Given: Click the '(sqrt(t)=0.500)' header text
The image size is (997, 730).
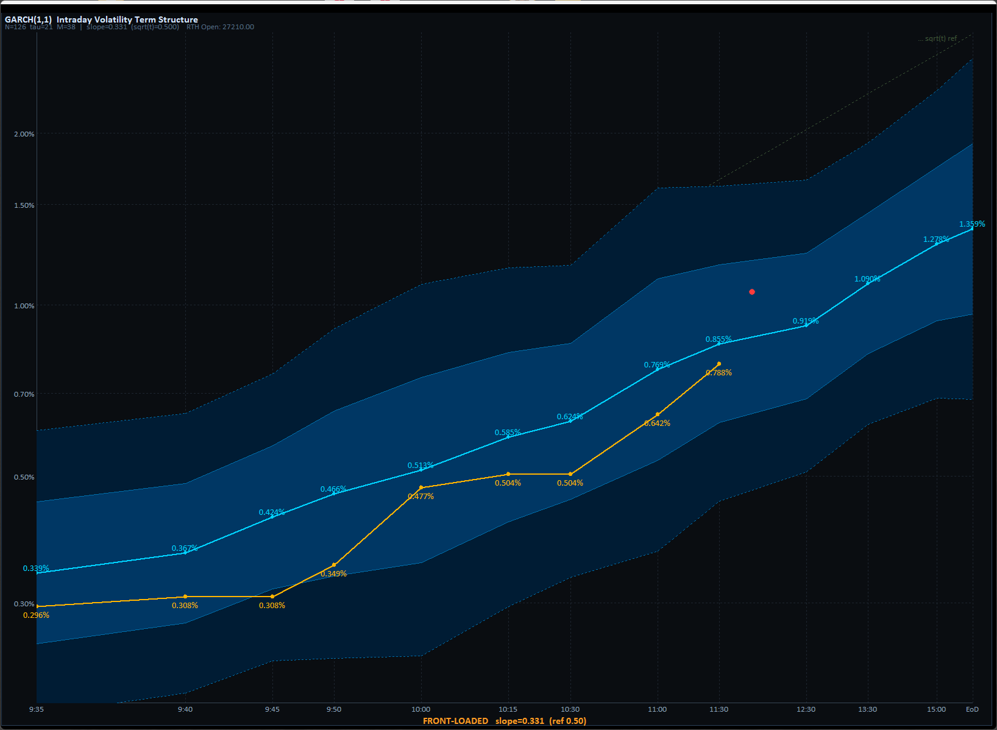Looking at the screenshot, I should [155, 27].
